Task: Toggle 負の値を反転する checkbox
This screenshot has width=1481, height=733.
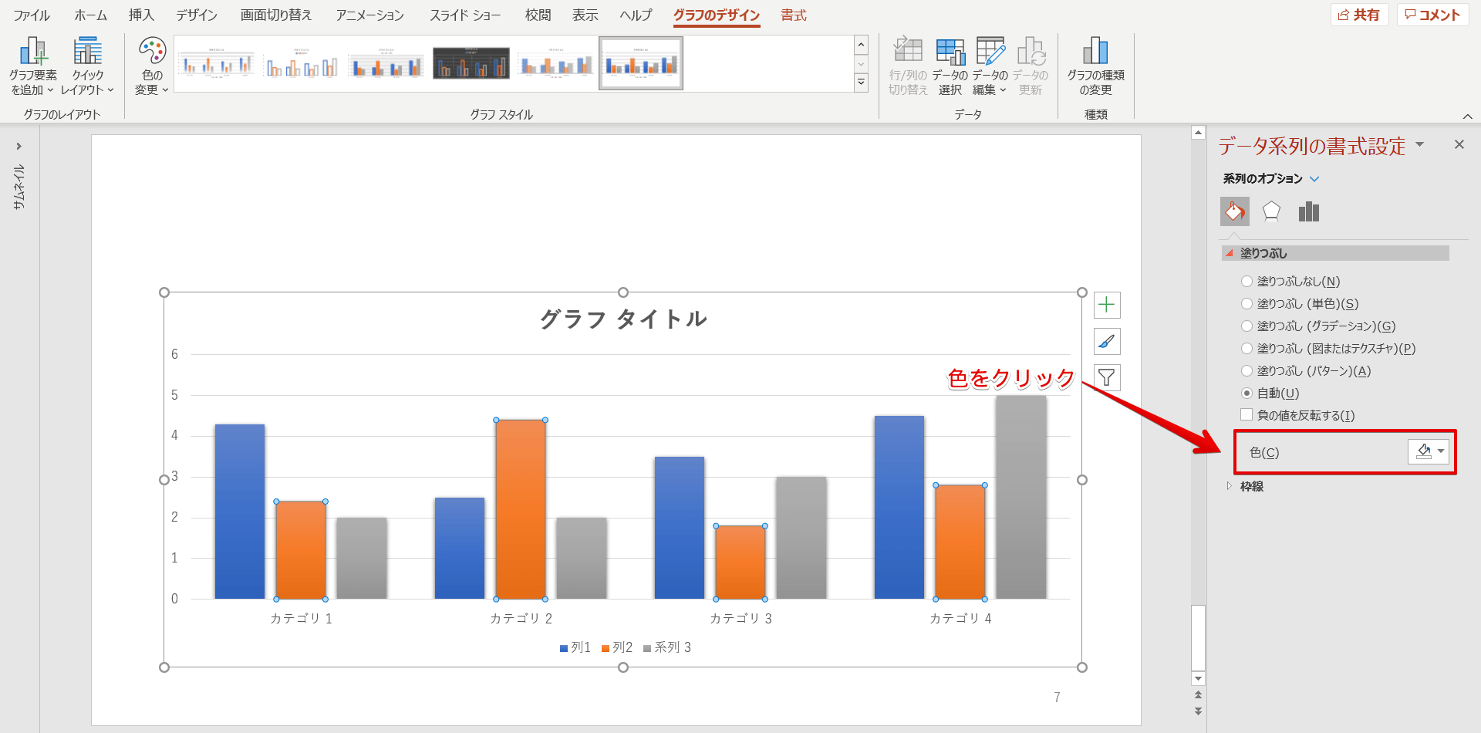Action: click(1247, 415)
